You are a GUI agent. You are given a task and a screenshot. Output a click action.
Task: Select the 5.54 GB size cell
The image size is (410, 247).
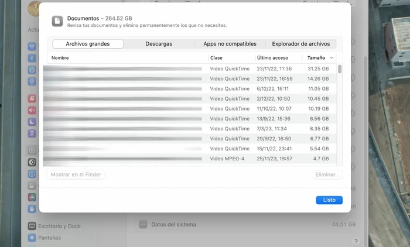[x=319, y=149]
